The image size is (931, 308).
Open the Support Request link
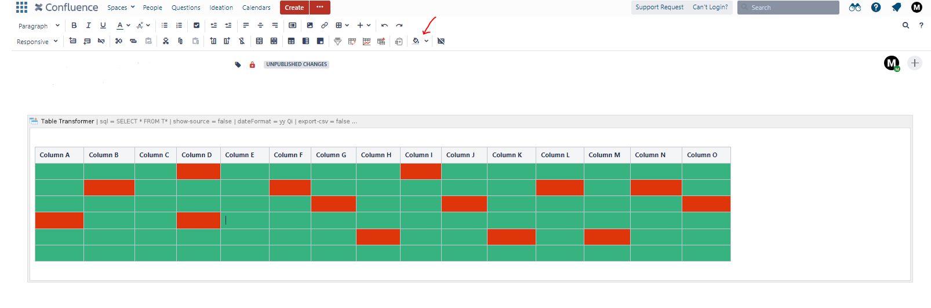point(659,7)
